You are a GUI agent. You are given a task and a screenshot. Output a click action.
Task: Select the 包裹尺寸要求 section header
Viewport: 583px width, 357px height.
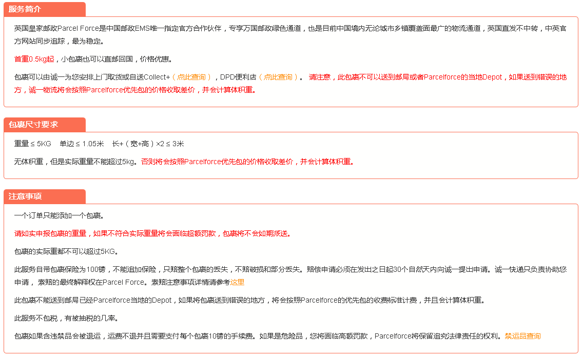click(45, 125)
